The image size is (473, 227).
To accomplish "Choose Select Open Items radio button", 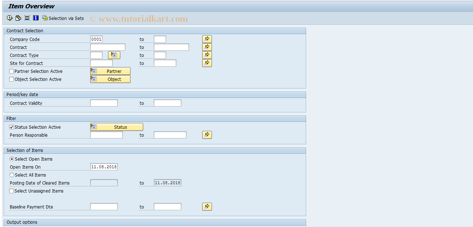I will coord(12,159).
